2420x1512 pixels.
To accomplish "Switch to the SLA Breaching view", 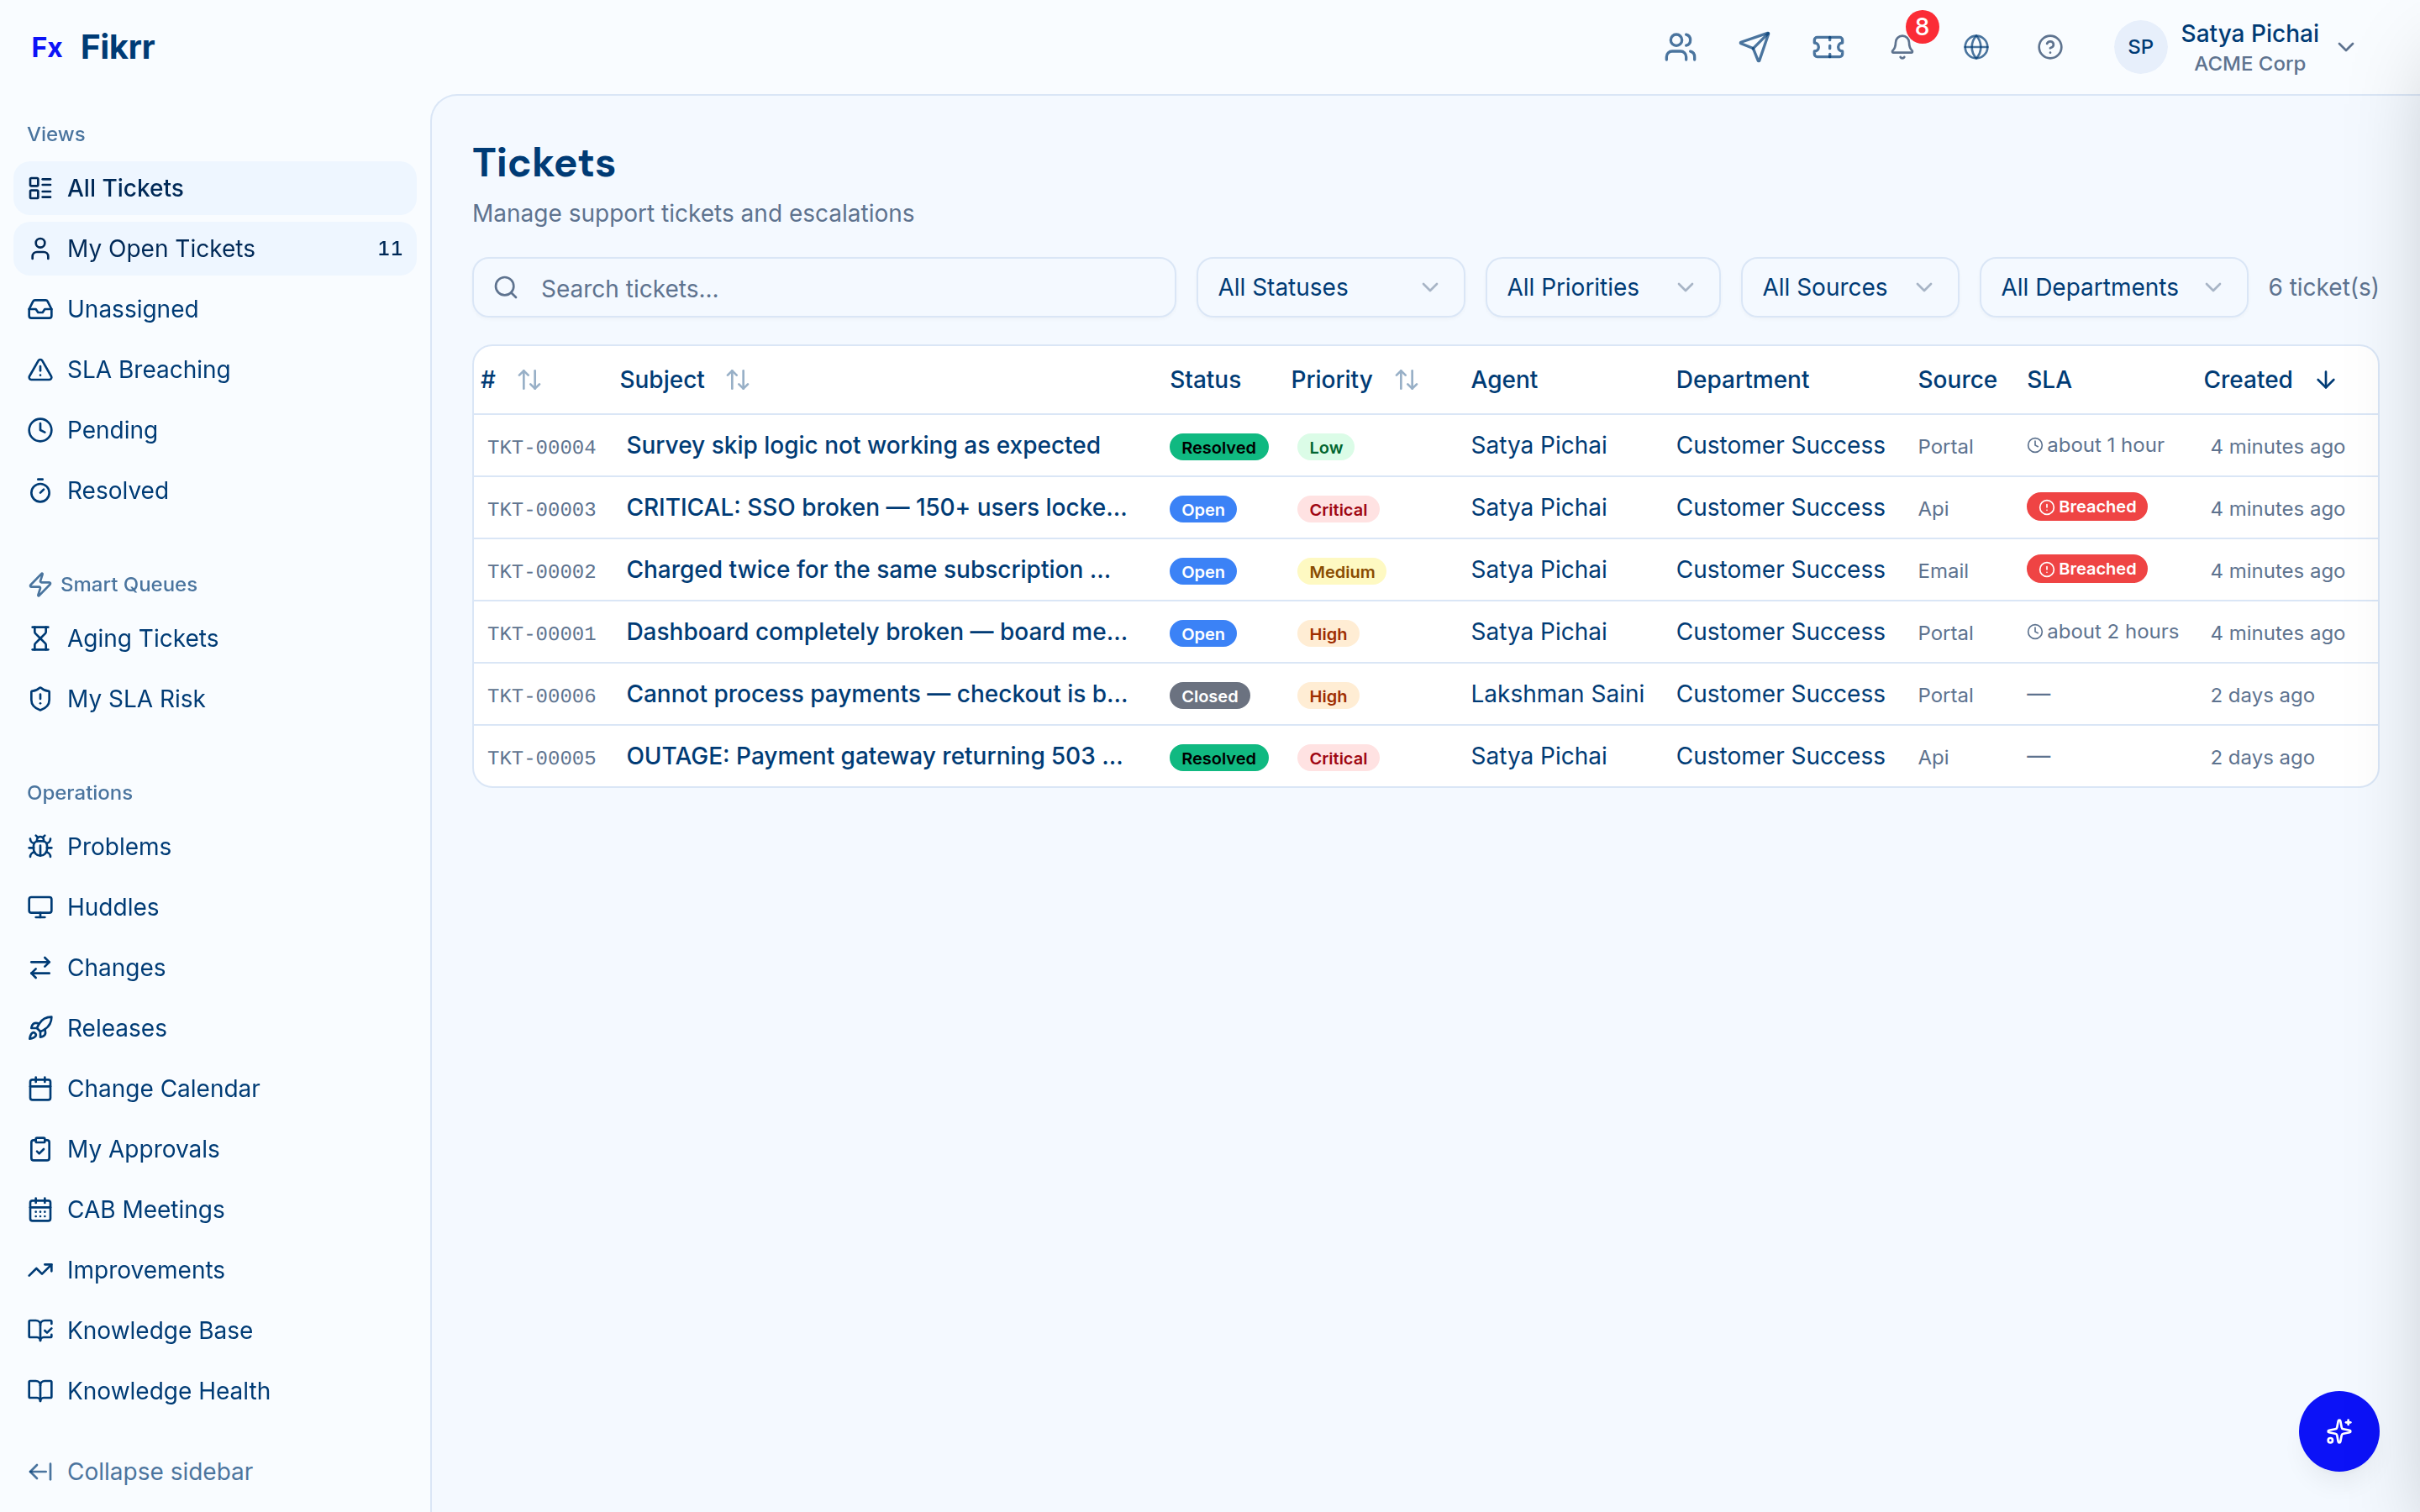I will pos(148,369).
